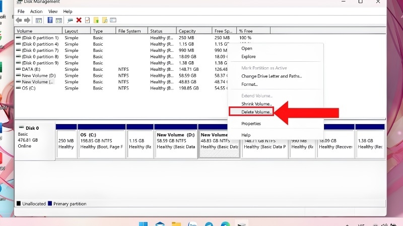Screen dimensions: 403x226
Task: Open the Help menu in the menu bar
Action: point(68,11)
